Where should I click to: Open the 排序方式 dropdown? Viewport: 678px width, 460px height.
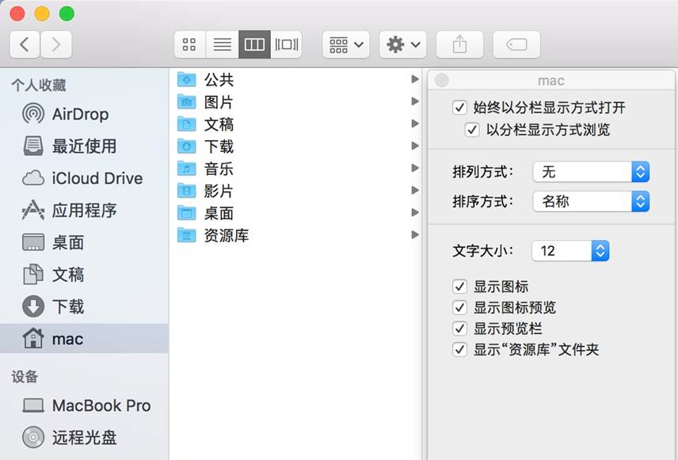click(592, 201)
